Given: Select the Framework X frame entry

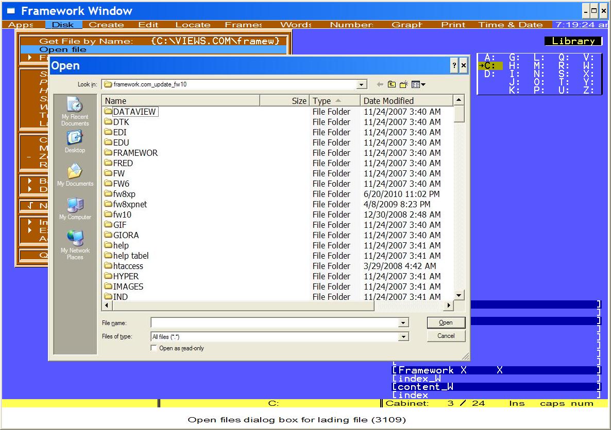Looking at the screenshot, I should pyautogui.click(x=496, y=370).
